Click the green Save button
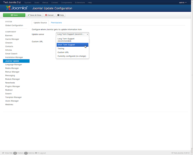This screenshot has width=193, height=155. click(x=14, y=15)
